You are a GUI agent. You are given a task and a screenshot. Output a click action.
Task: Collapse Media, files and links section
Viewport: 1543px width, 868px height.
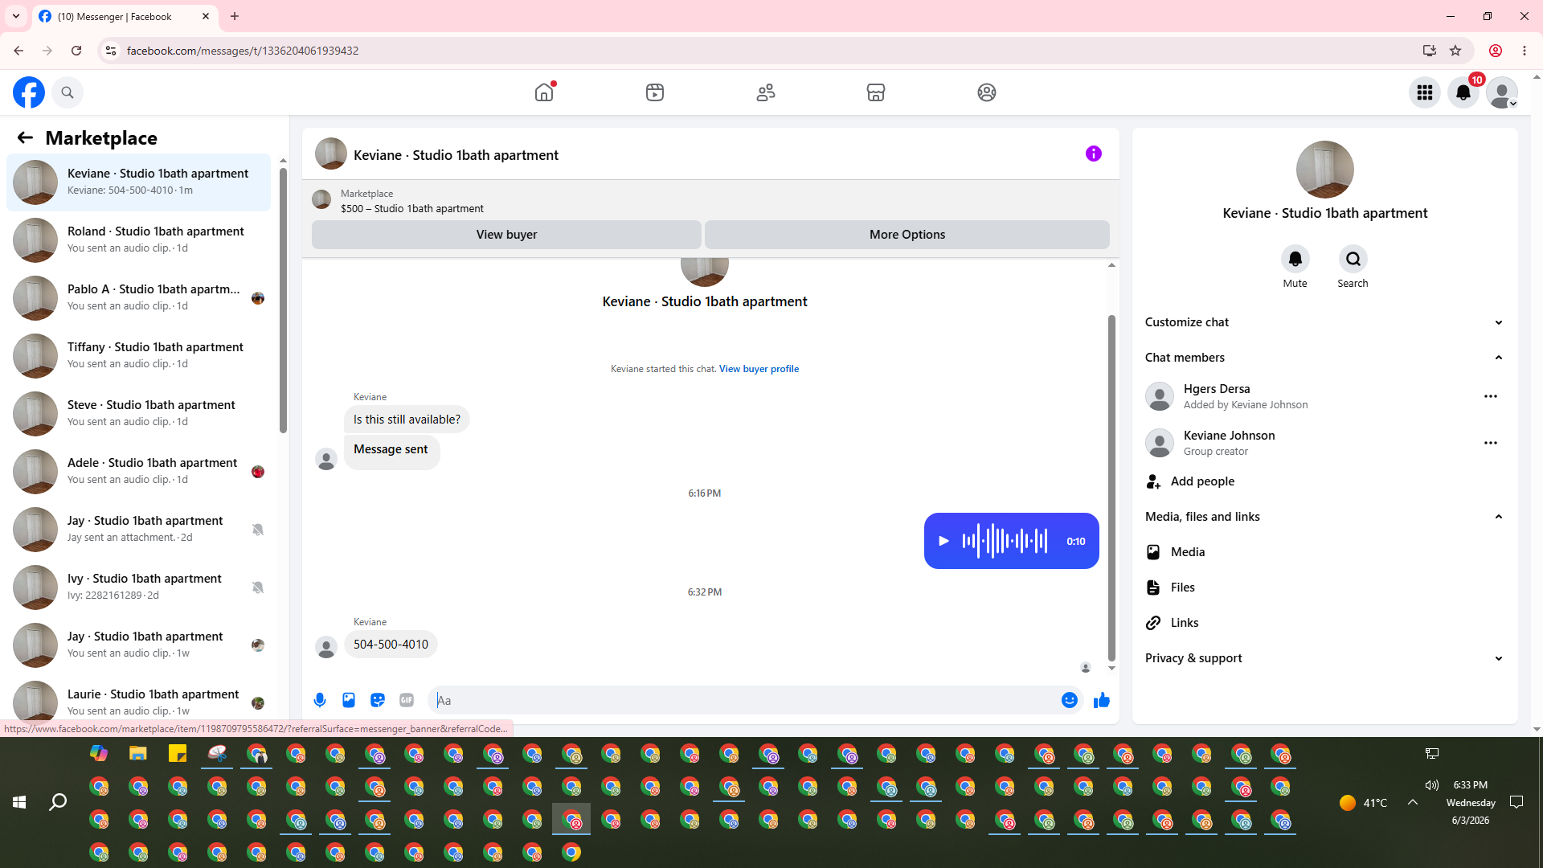(x=1324, y=517)
